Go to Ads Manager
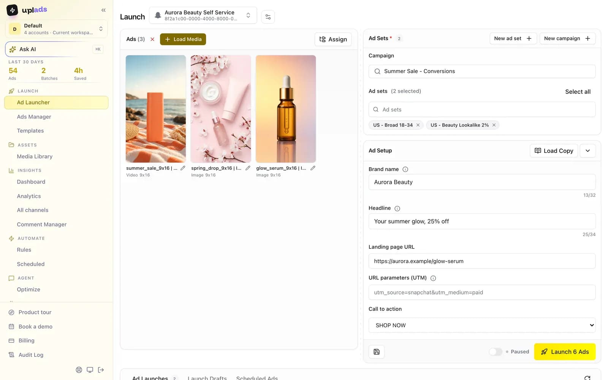This screenshot has width=608, height=380. [x=34, y=117]
